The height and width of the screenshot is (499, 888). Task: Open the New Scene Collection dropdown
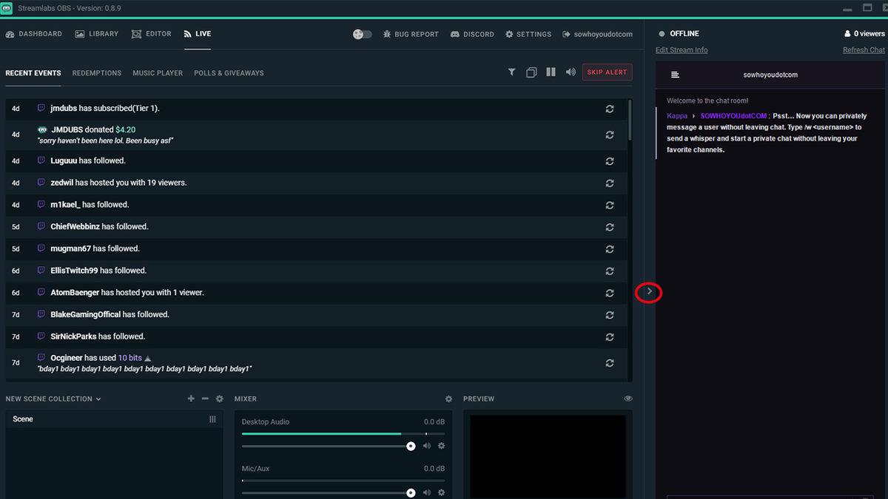tap(53, 398)
